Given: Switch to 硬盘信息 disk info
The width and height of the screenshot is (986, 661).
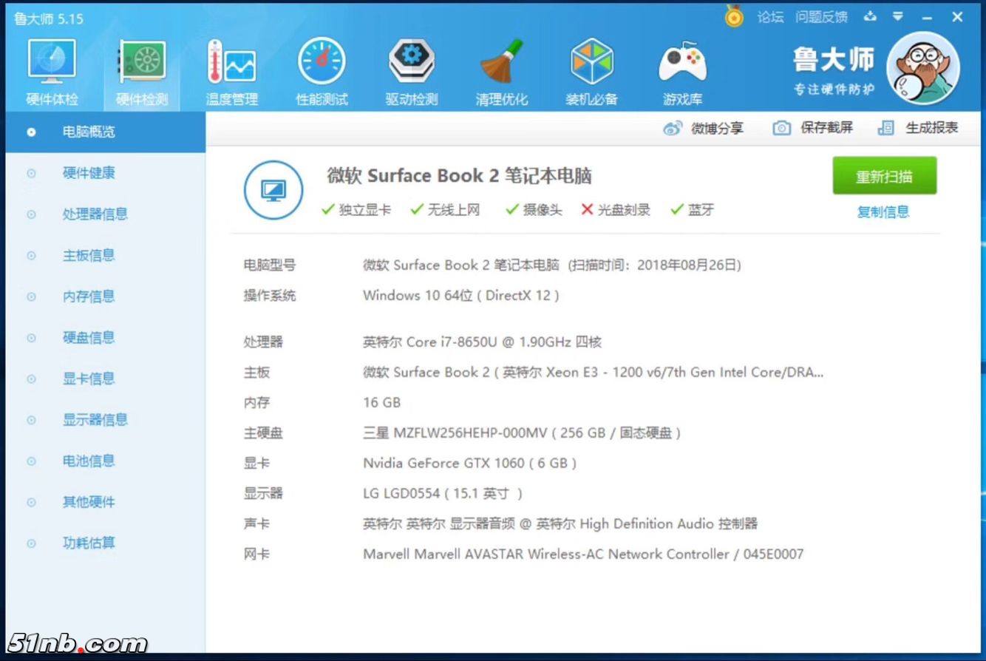Looking at the screenshot, I should [89, 338].
